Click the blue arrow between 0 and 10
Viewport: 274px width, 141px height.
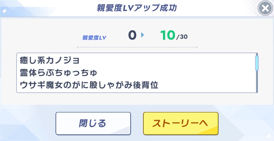143,35
